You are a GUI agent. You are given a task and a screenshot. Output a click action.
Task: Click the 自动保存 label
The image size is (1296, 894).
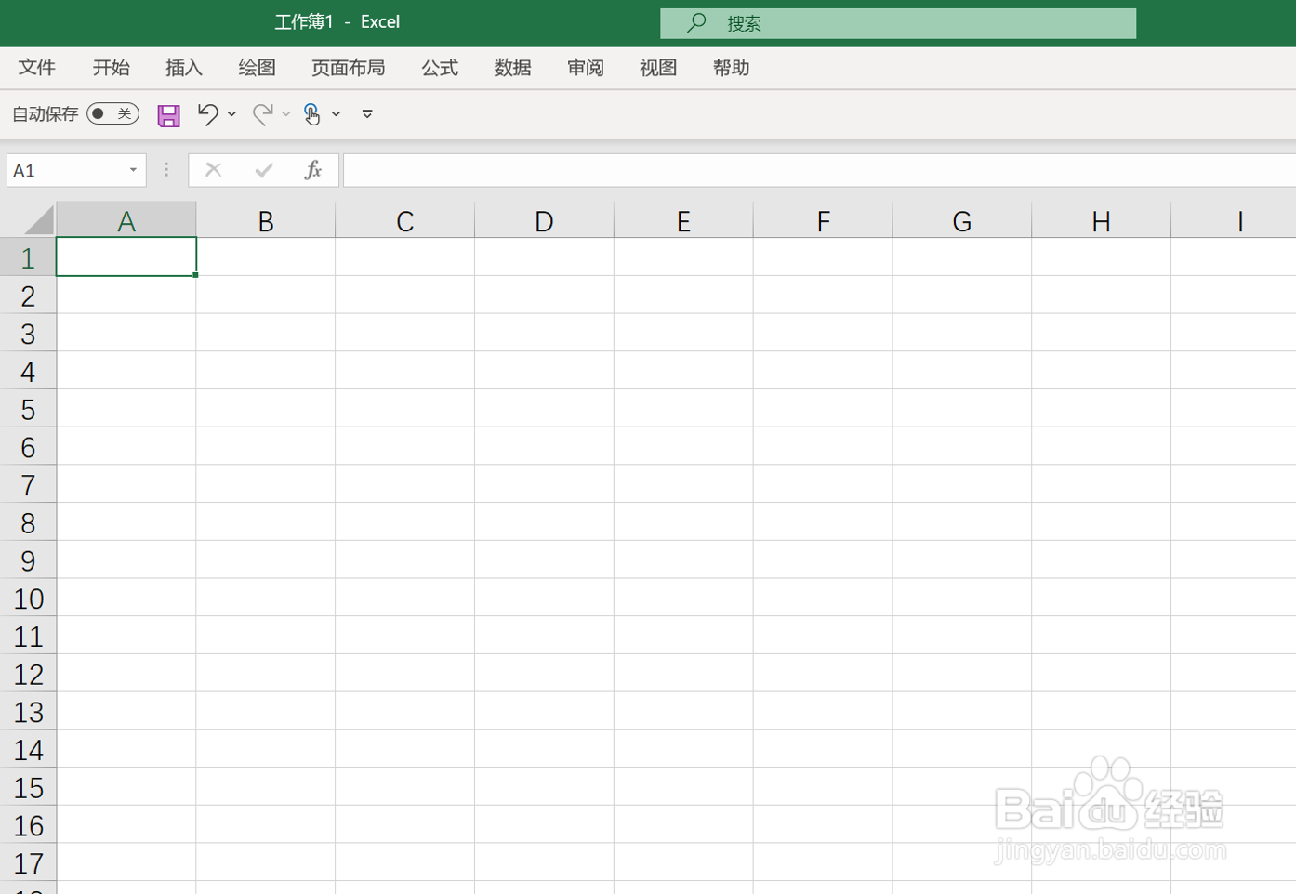point(45,114)
